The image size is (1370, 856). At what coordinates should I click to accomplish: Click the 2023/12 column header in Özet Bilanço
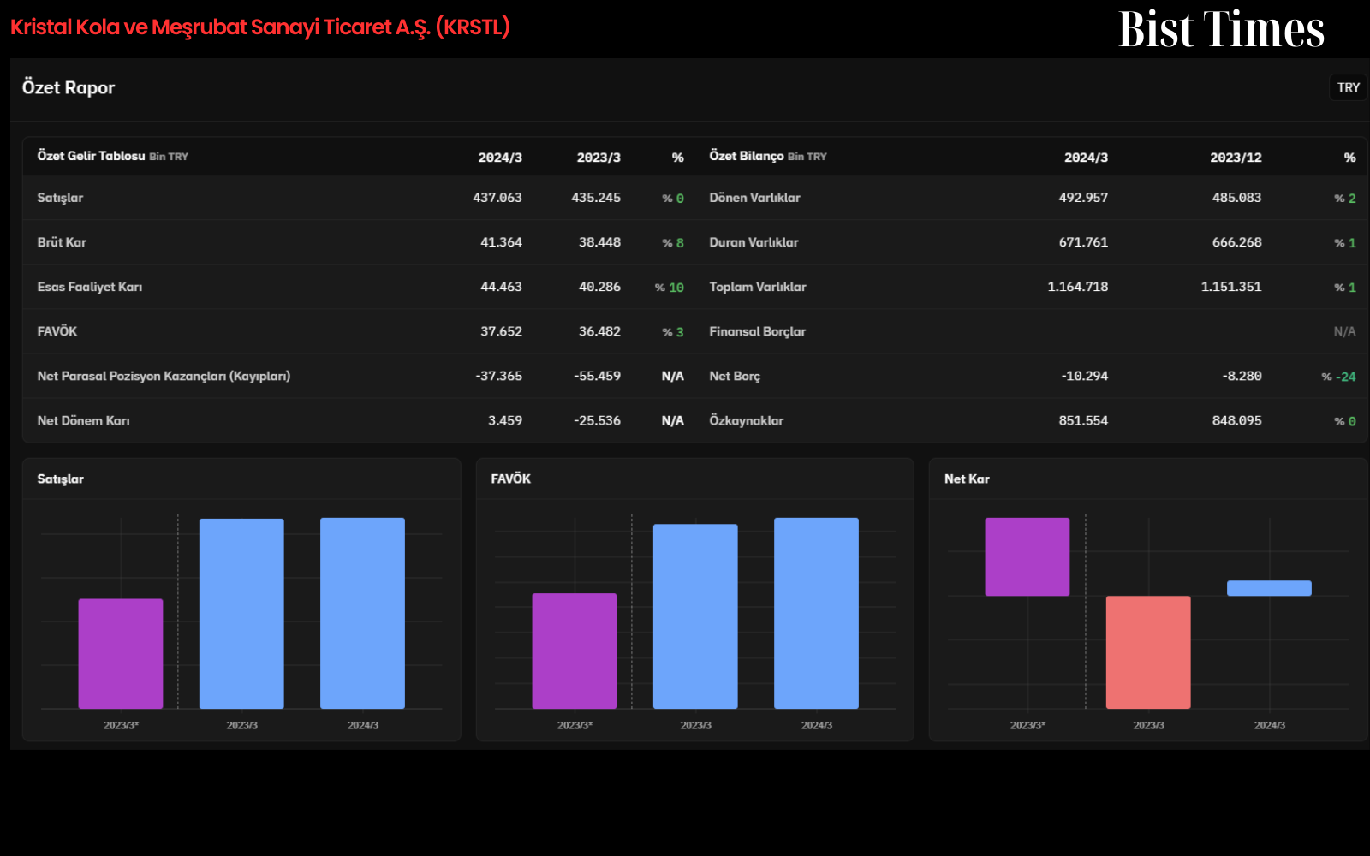1236,158
